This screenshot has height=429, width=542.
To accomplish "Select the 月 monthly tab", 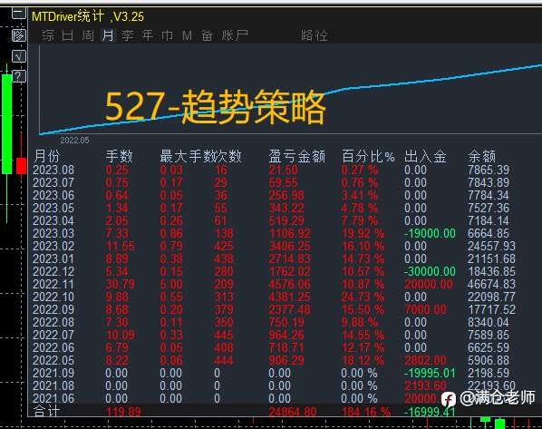I will pos(108,35).
